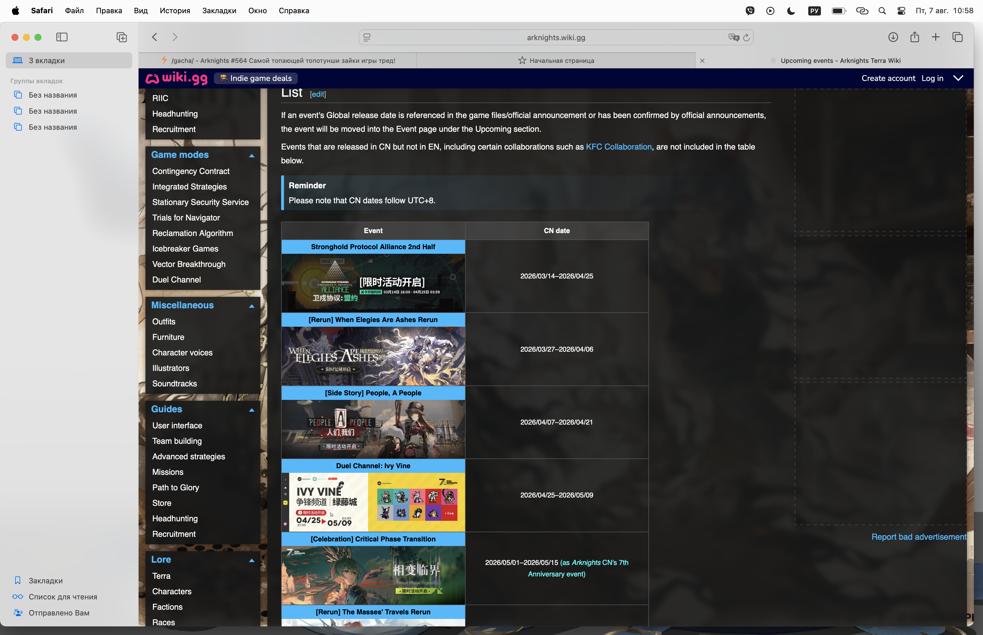Go forward with the right chevron
The width and height of the screenshot is (983, 635).
click(x=175, y=37)
